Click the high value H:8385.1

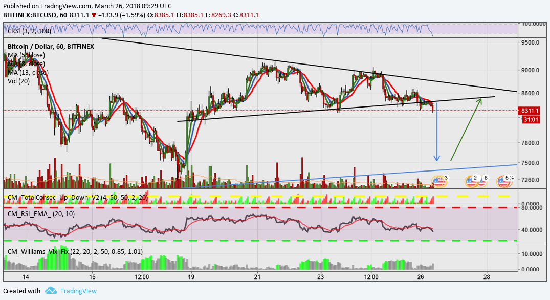click(190, 15)
